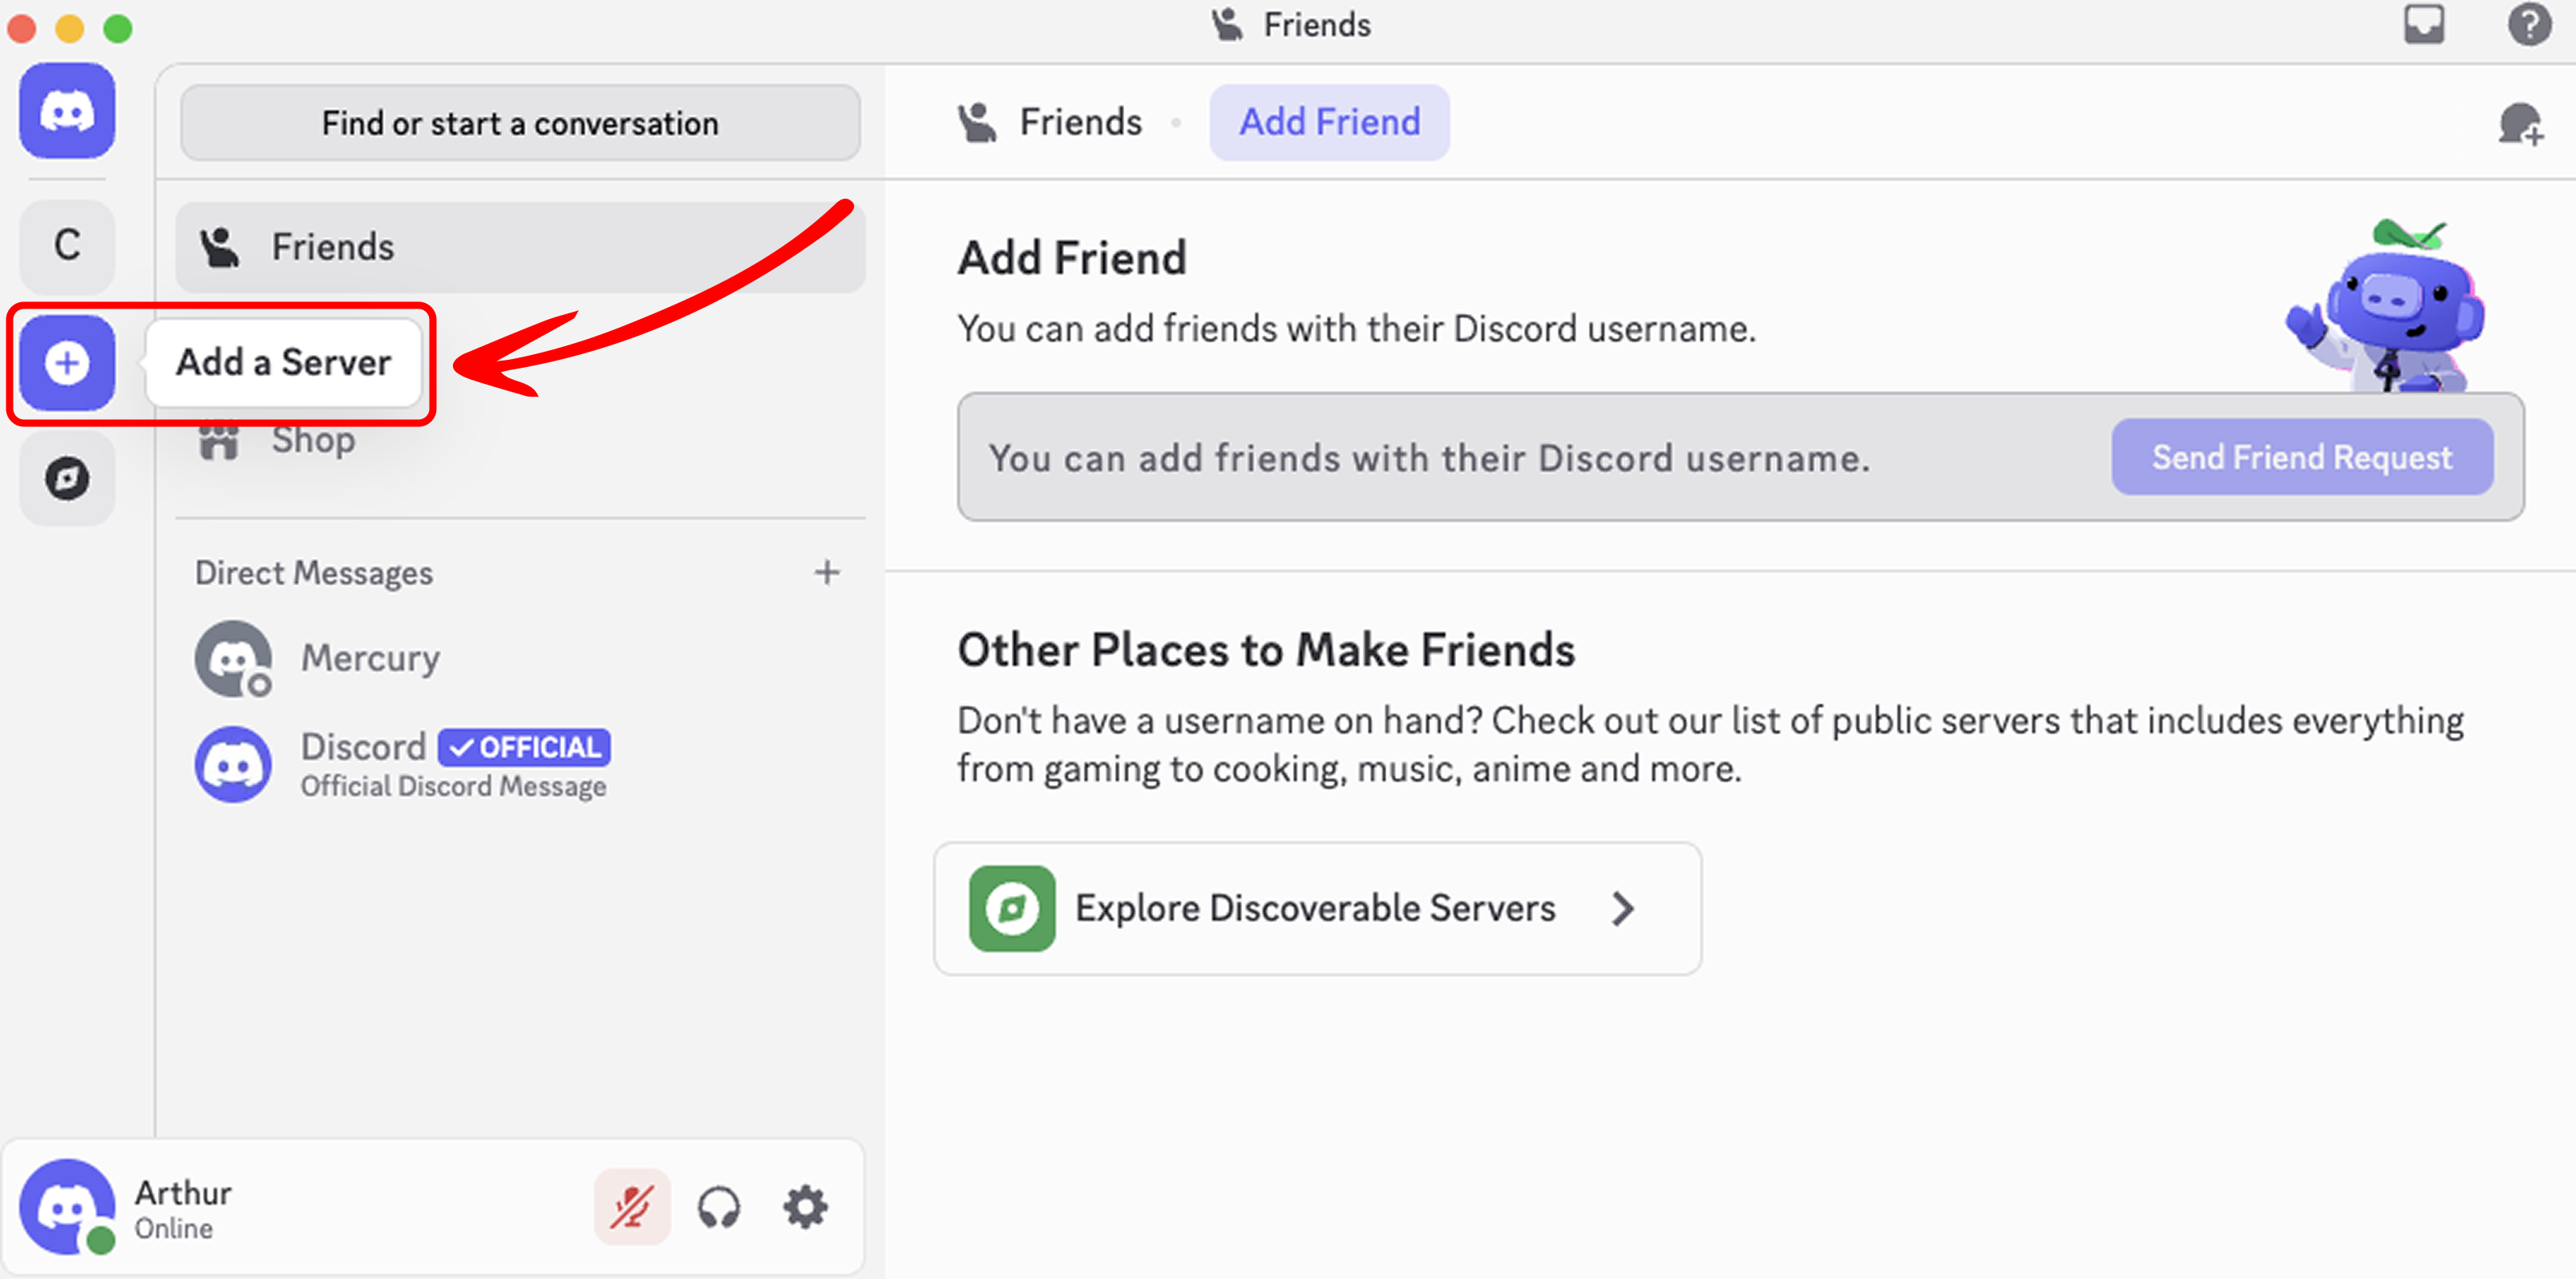Click the Friends item in the sidebar
Image resolution: width=2576 pixels, height=1279 pixels.
(520, 248)
